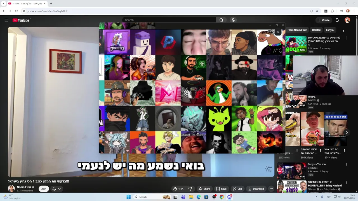Create a clip with the Clip button
The image size is (358, 201).
click(x=237, y=189)
